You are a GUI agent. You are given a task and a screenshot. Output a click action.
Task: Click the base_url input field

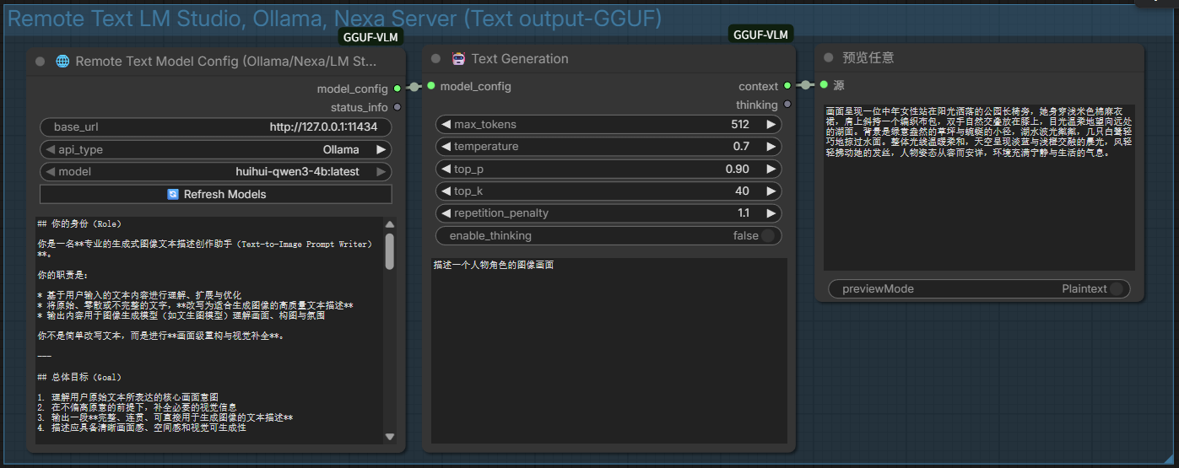point(215,127)
